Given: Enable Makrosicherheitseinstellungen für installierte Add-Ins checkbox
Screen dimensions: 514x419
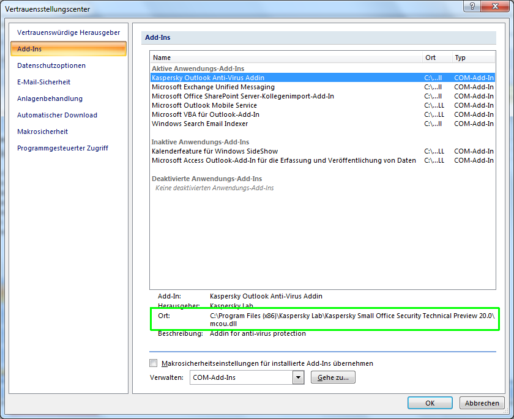Looking at the screenshot, I should (x=154, y=363).
